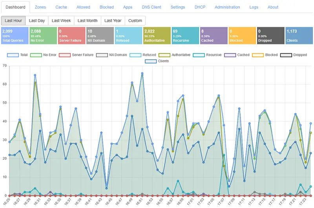The image size is (314, 208).
Task: Toggle the Recursive legend entry
Action: pos(208,55)
